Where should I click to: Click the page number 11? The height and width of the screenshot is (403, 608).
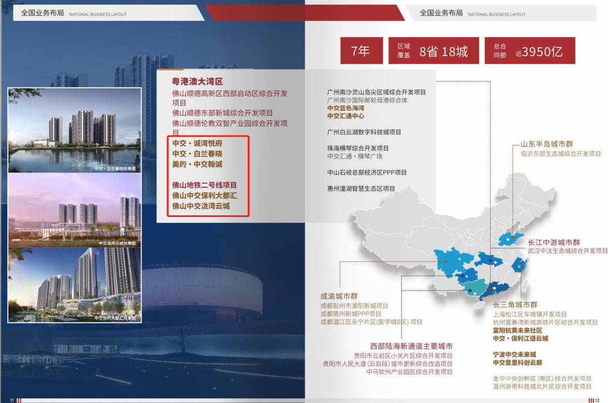(x=12, y=400)
